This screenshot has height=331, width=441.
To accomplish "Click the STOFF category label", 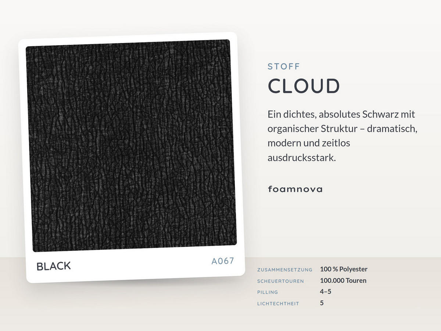I will tap(284, 66).
